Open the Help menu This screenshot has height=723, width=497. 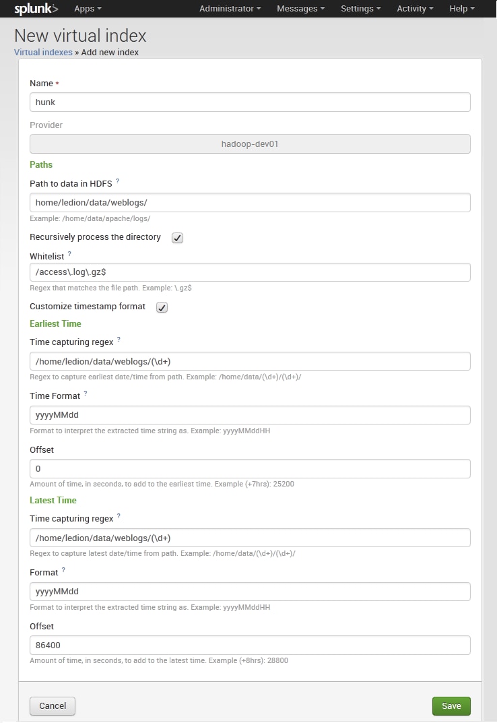click(x=462, y=9)
